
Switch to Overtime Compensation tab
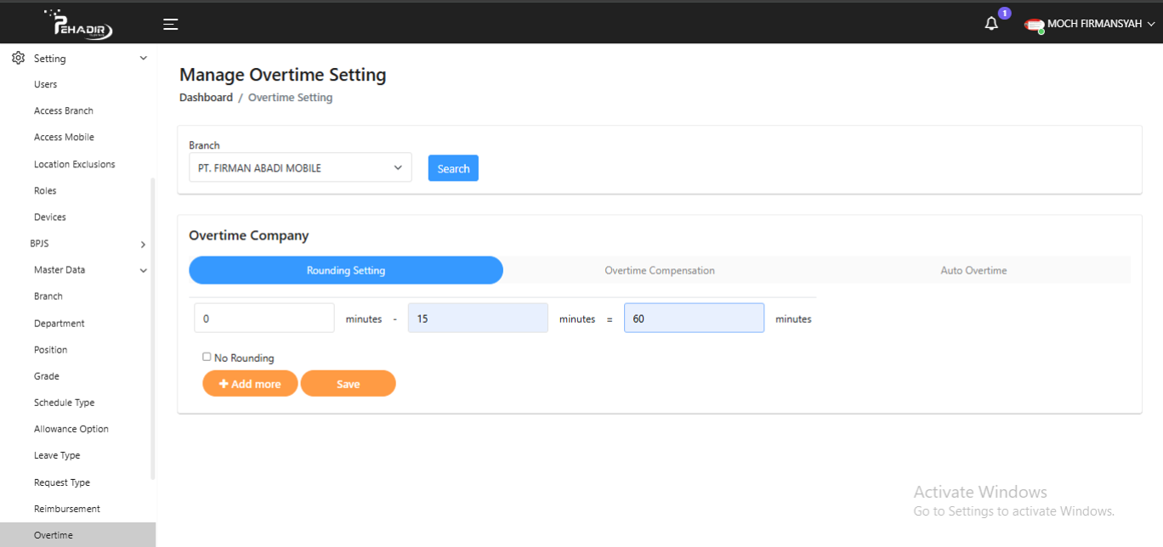pos(660,270)
